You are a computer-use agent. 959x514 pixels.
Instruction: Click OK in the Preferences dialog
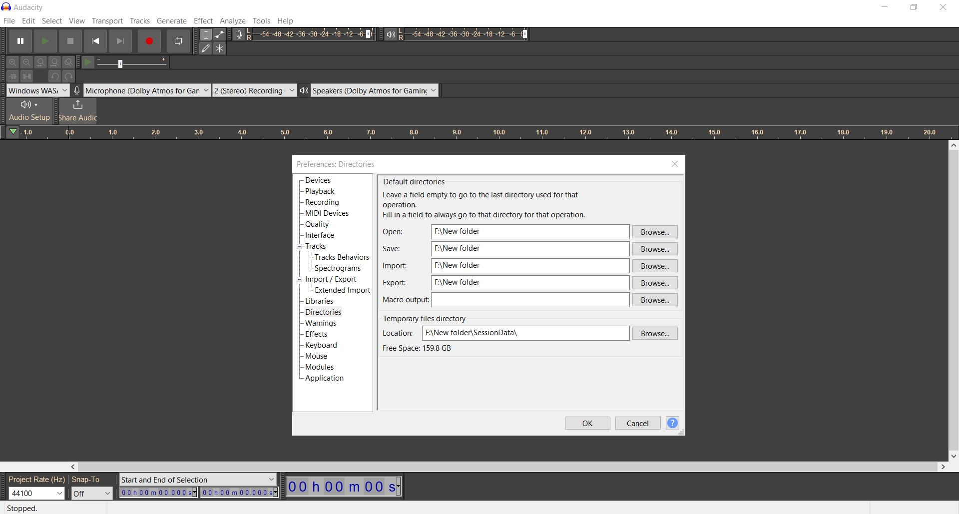click(587, 423)
